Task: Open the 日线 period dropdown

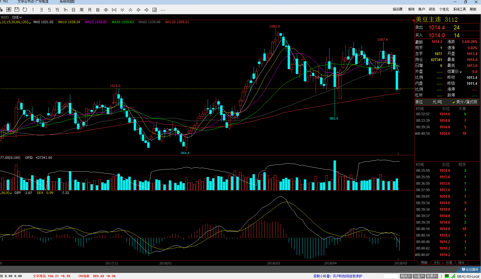Action: [17, 17]
